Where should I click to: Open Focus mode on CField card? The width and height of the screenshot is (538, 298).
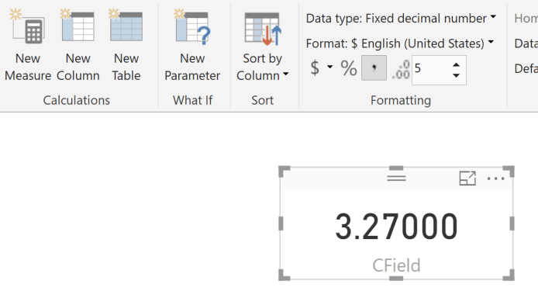tap(467, 178)
